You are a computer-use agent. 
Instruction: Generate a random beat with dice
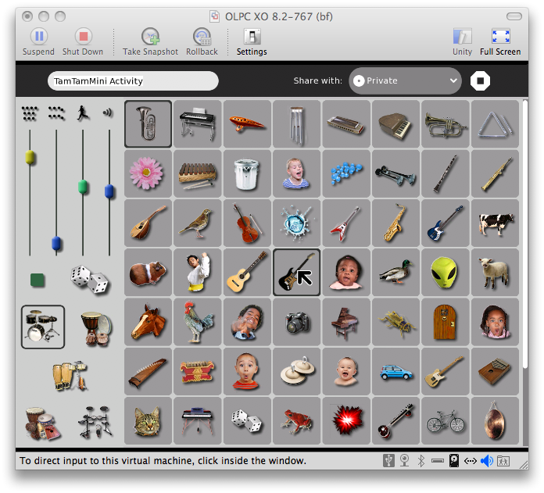pyautogui.click(x=90, y=280)
